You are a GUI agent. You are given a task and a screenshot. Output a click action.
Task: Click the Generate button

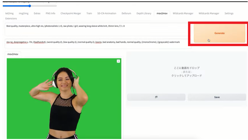click(x=219, y=33)
